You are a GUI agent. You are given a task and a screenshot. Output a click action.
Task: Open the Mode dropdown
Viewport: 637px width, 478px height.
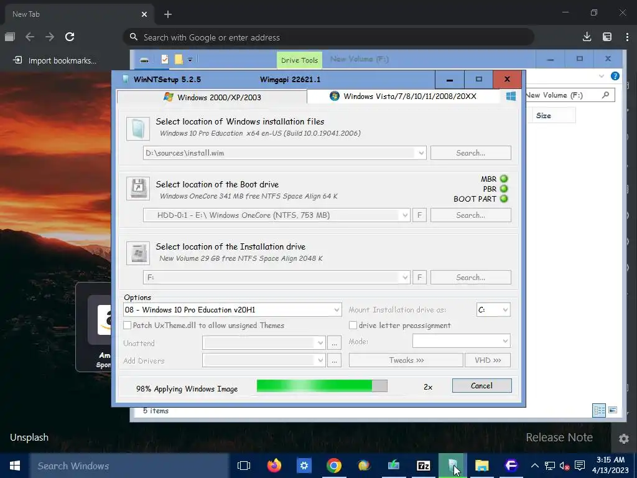coord(461,341)
